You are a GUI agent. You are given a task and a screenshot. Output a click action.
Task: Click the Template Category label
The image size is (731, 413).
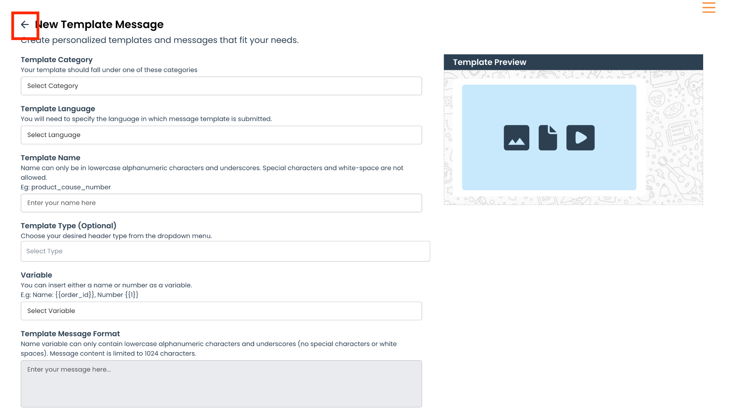[57, 60]
